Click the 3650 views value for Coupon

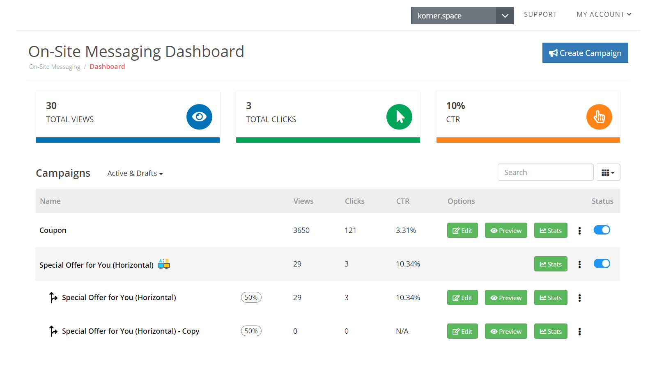click(301, 230)
